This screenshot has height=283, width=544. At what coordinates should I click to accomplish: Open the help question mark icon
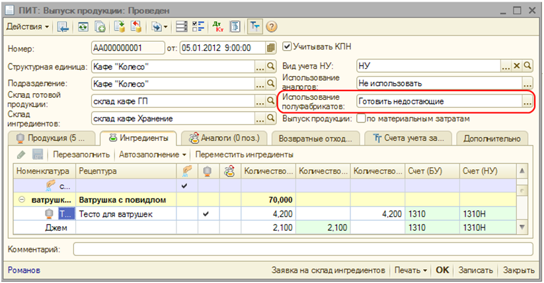coord(271,27)
